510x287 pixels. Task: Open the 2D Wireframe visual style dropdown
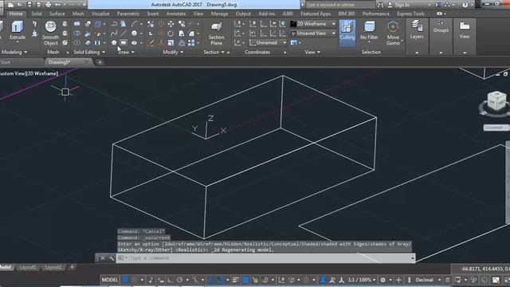[313, 24]
